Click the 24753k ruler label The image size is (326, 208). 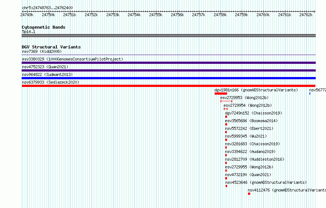pyautogui.click(x=113, y=15)
